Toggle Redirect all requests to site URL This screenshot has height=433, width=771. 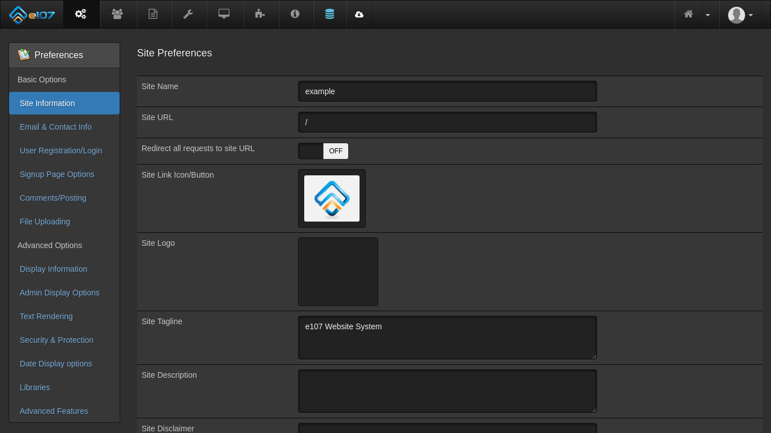[323, 151]
